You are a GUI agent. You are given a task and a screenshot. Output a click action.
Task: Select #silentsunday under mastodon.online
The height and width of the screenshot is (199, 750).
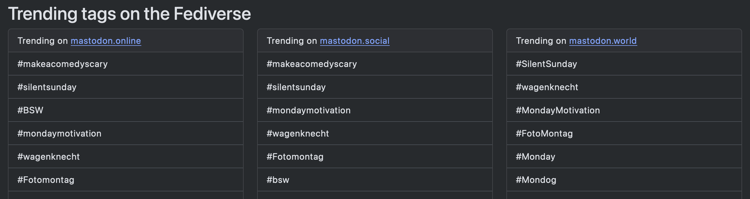point(126,87)
